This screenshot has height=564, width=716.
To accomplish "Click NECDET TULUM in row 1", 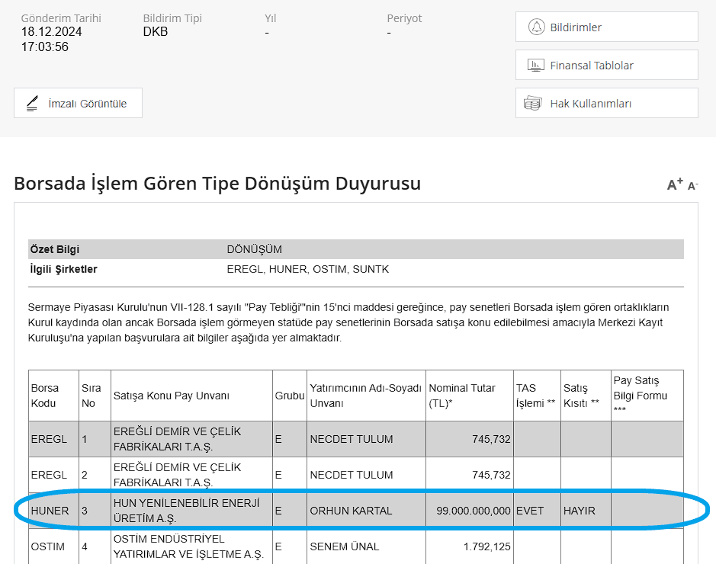I will click(x=352, y=439).
